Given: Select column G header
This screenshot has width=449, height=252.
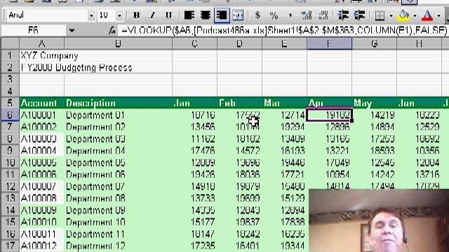Looking at the screenshot, I should tap(374, 43).
